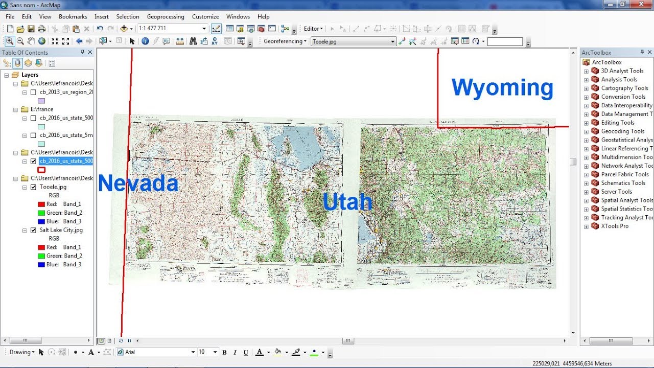Toggle cb_2016_us_state_5m layer checkbox
This screenshot has width=654, height=368.
pyautogui.click(x=34, y=135)
